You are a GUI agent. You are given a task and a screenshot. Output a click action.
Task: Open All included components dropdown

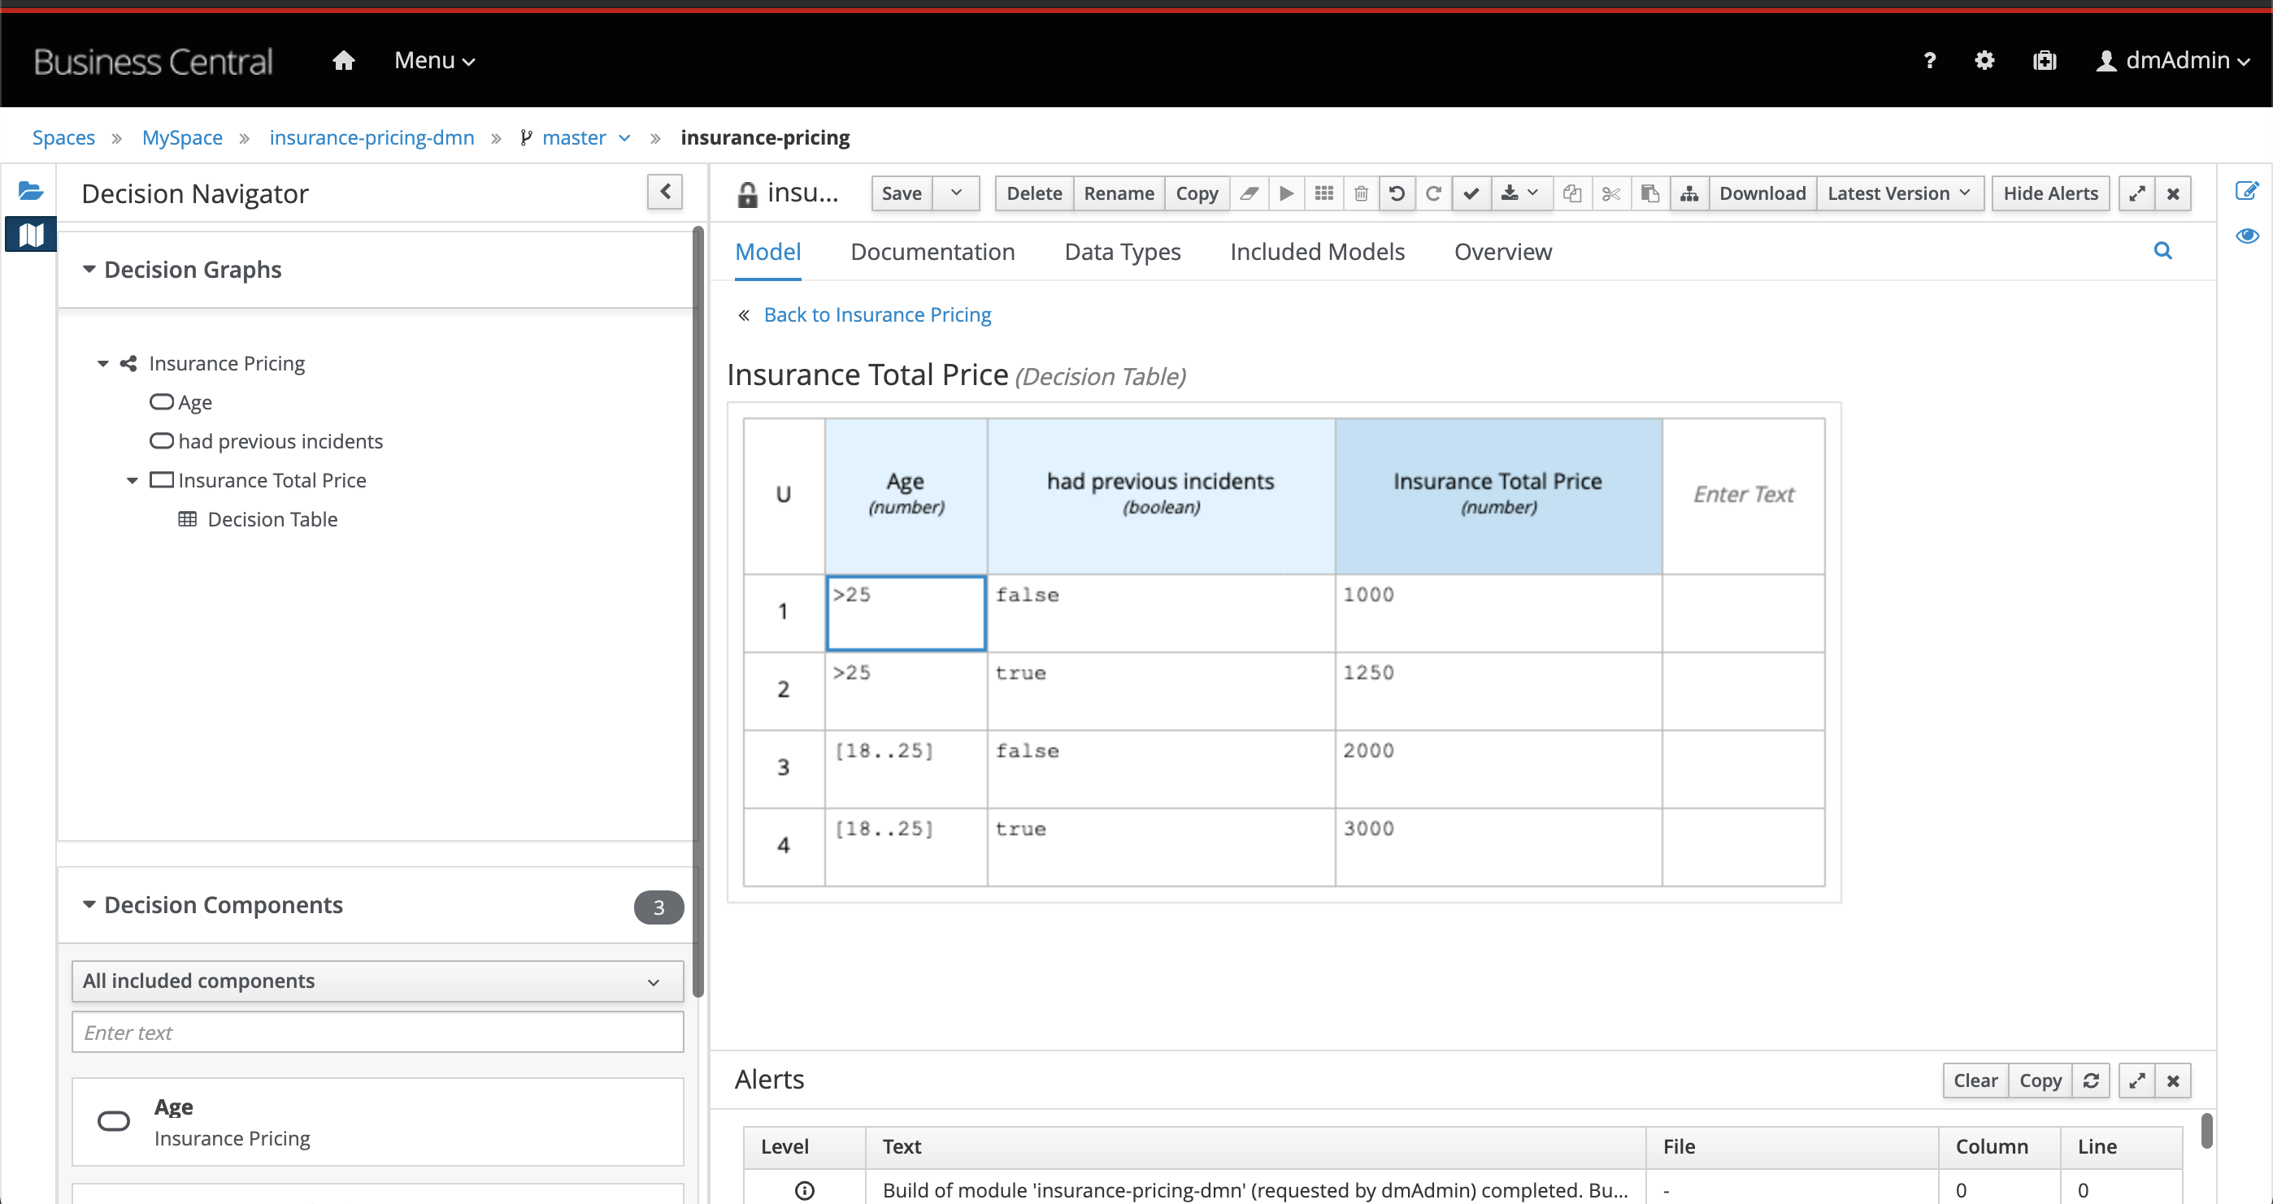376,981
